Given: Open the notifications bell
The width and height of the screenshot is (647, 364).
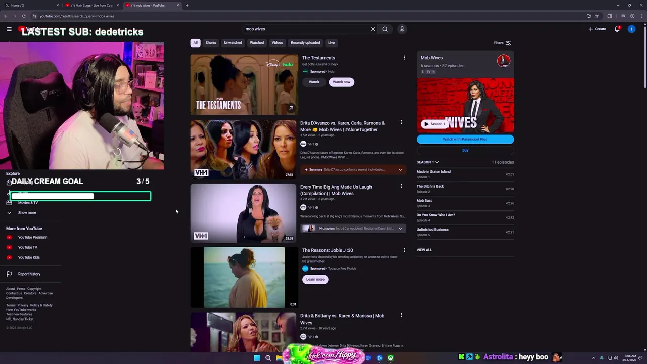Looking at the screenshot, I should pos(617,29).
